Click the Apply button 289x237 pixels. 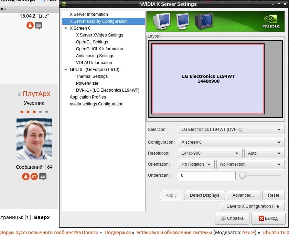[171, 195]
